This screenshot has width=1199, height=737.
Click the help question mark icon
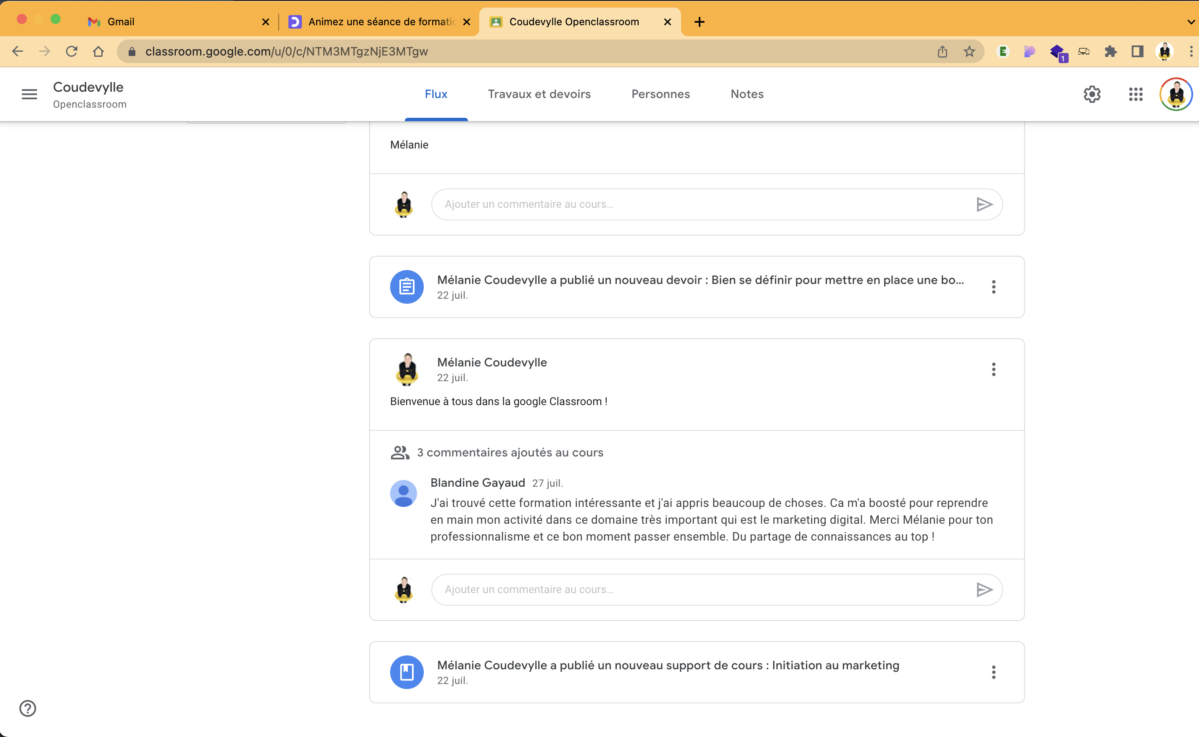[28, 708]
